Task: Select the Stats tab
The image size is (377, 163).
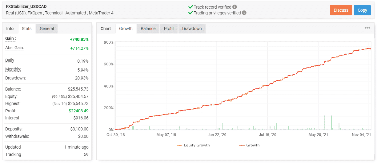Action: 27,29
